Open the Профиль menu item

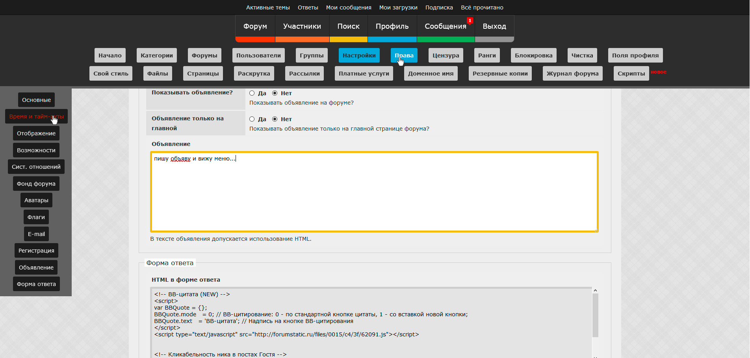(392, 26)
